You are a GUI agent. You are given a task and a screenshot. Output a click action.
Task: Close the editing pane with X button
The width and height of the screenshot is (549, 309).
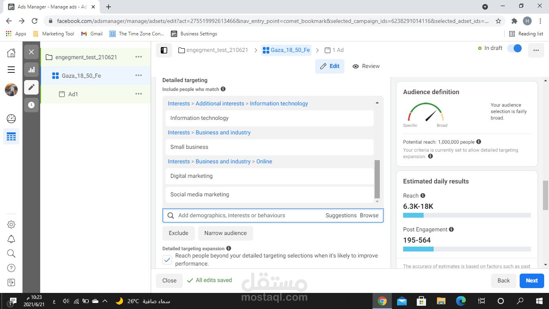click(x=31, y=52)
